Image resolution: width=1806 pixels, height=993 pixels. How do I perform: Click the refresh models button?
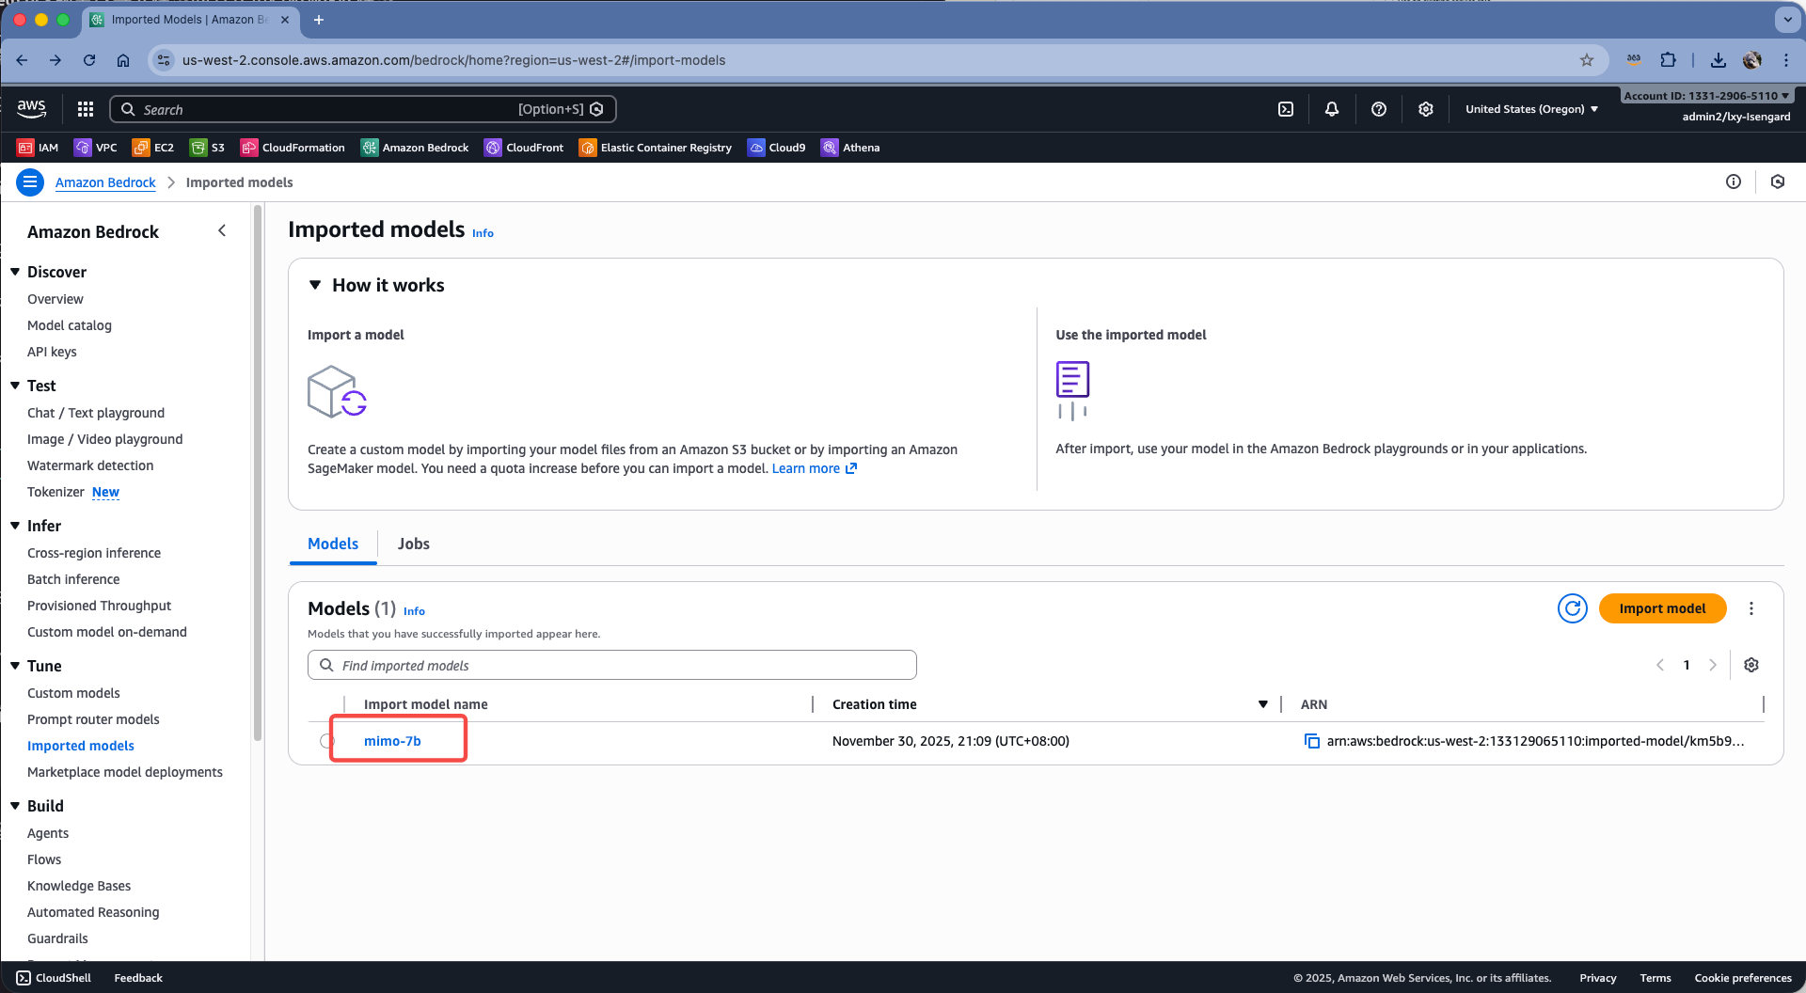(1572, 608)
